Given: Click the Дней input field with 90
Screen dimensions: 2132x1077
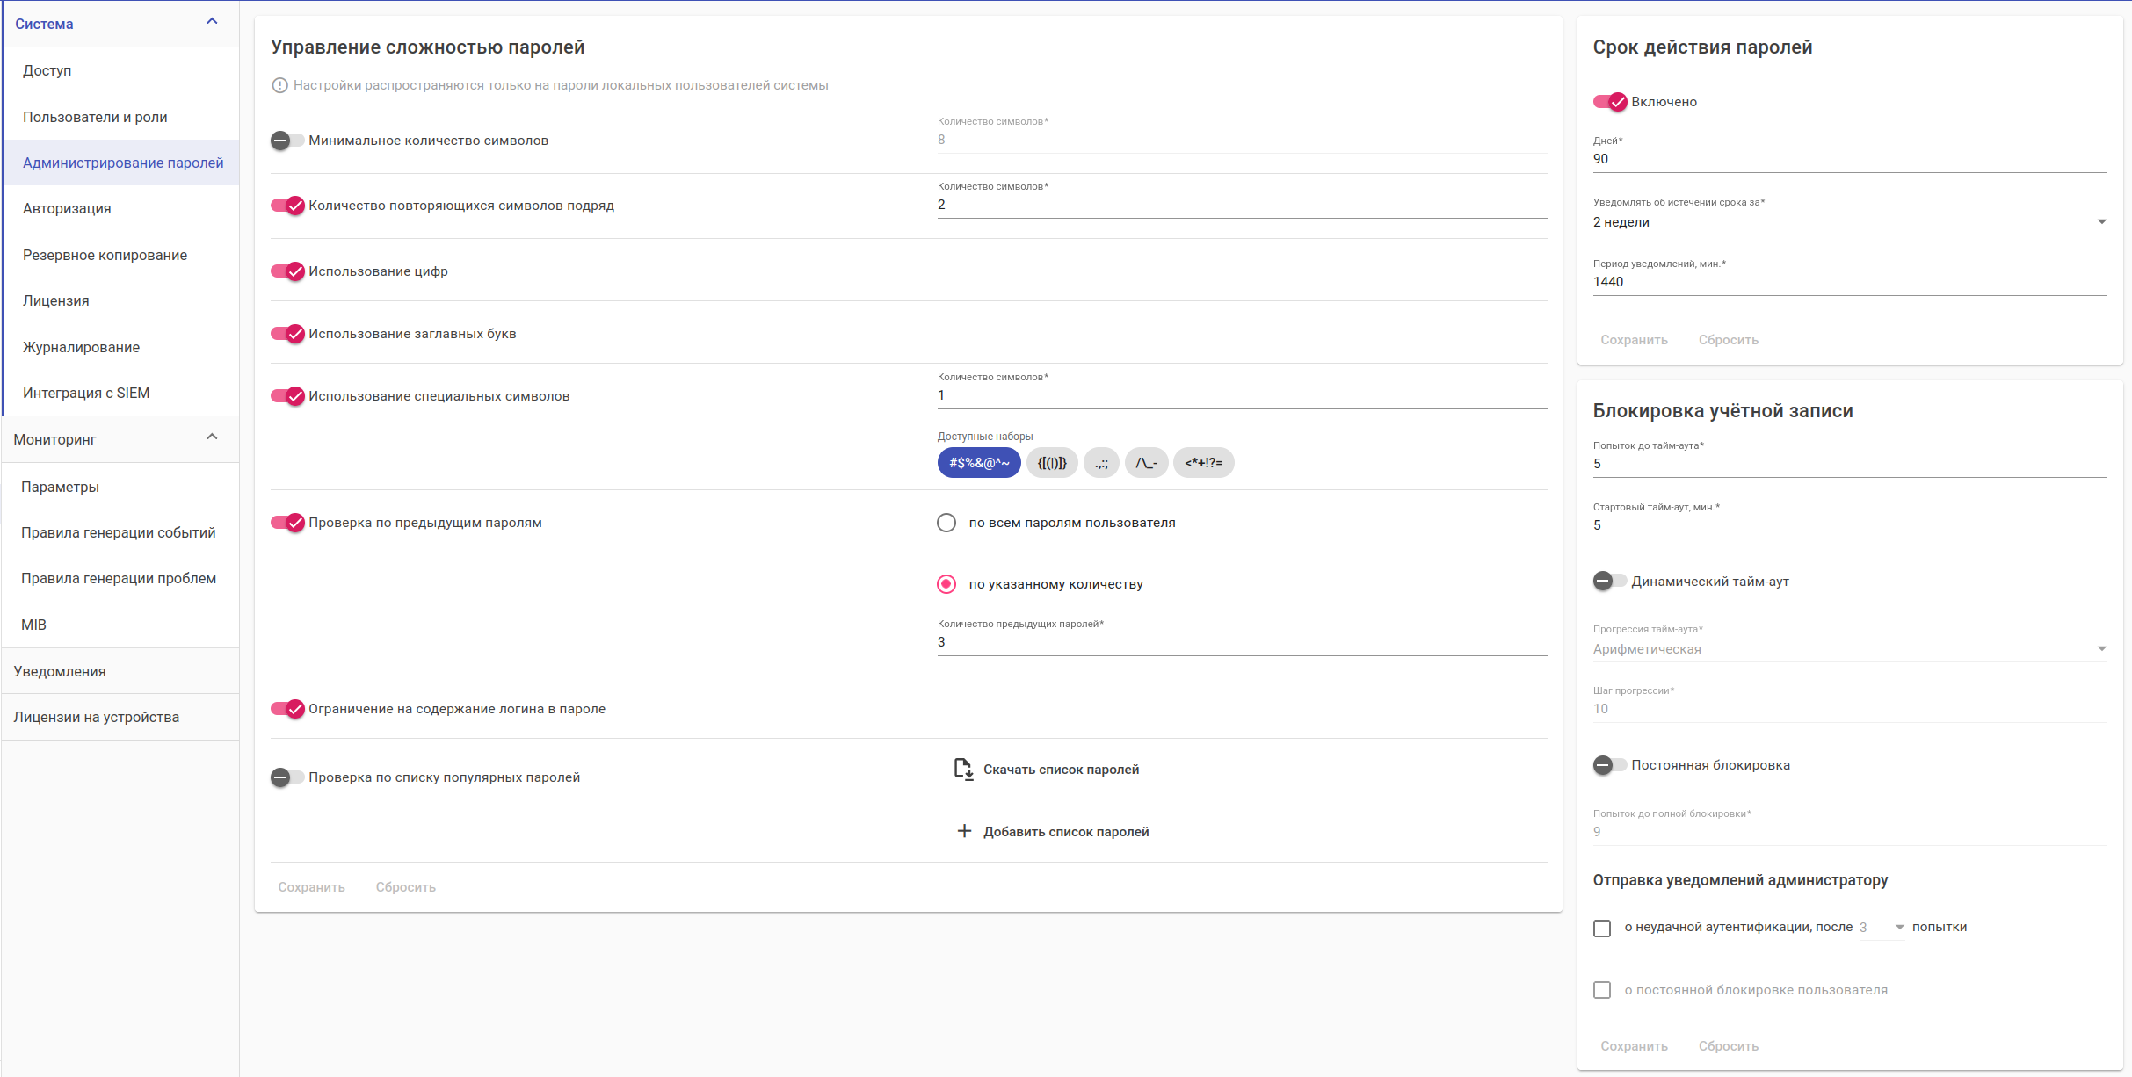Looking at the screenshot, I should click(1849, 159).
